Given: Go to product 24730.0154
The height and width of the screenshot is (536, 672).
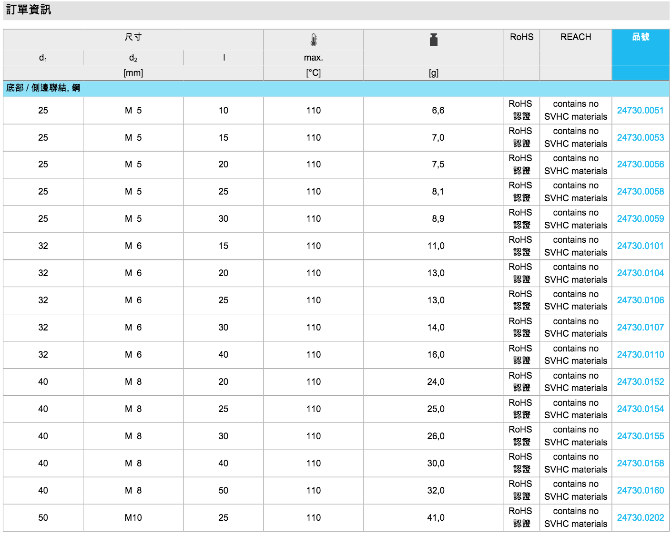Looking at the screenshot, I should tap(640, 409).
